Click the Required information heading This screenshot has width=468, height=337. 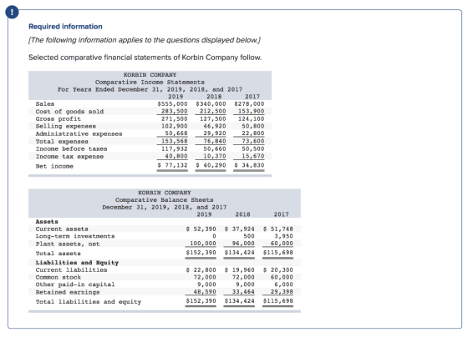65,27
